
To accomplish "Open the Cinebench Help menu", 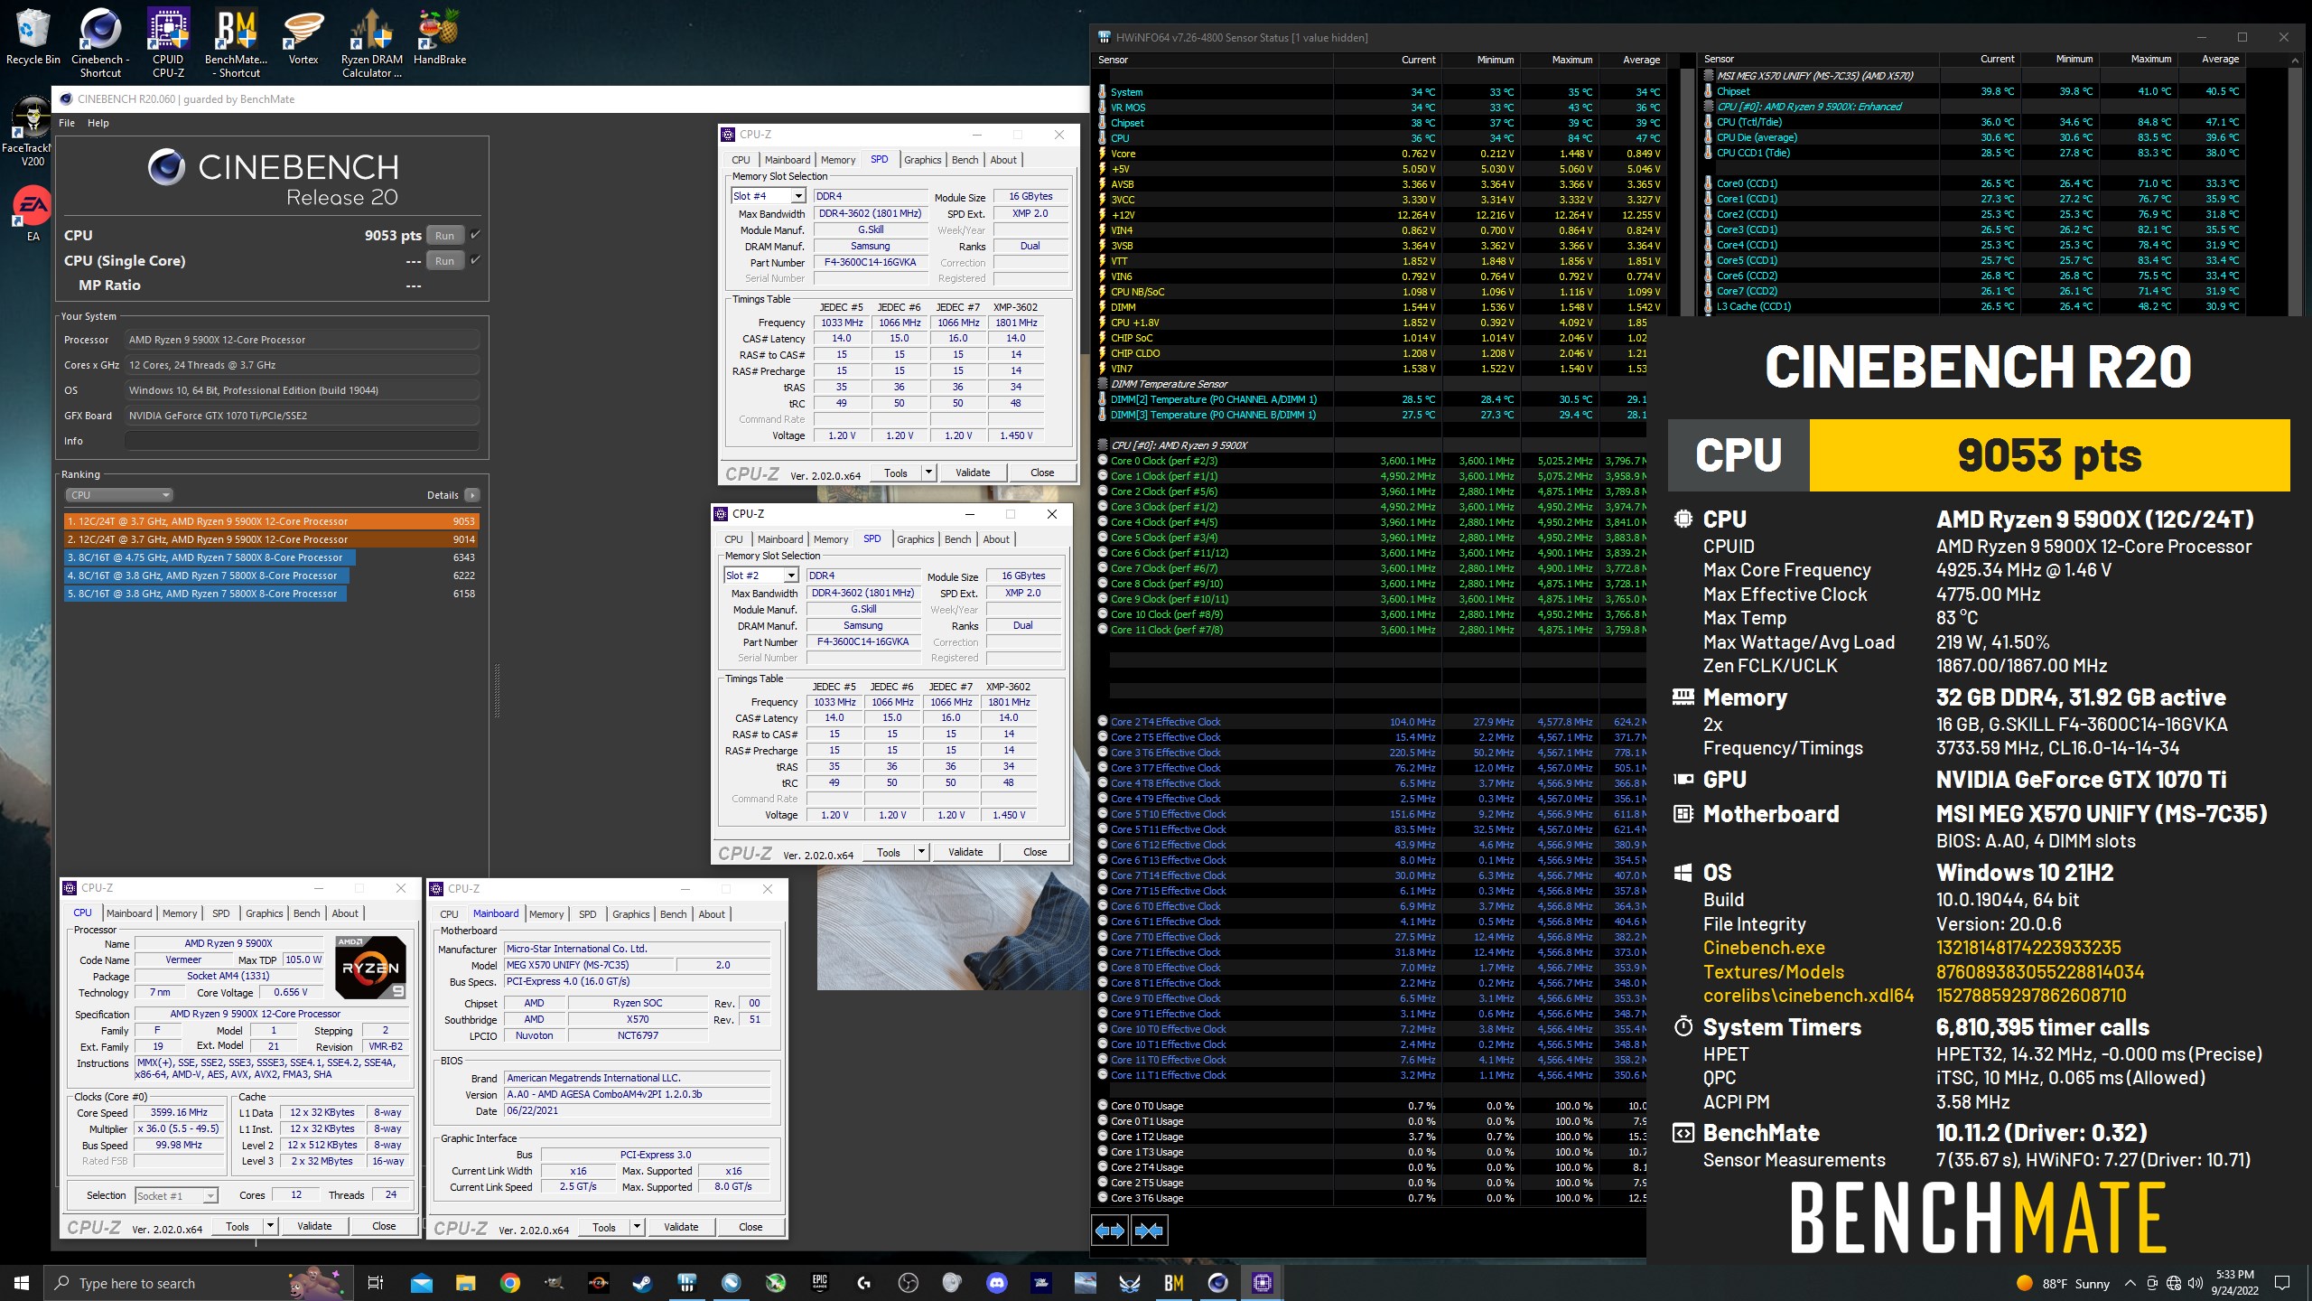I will tap(98, 123).
